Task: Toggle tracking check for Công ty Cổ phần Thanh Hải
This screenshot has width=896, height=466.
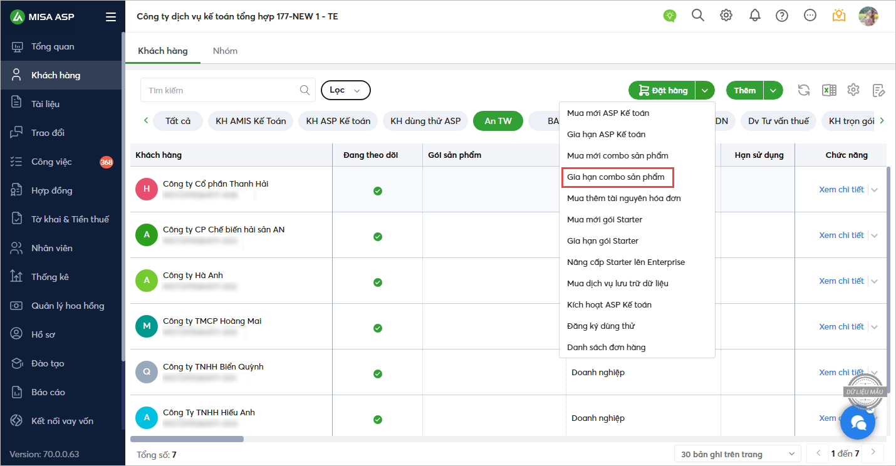Action: [x=377, y=191]
